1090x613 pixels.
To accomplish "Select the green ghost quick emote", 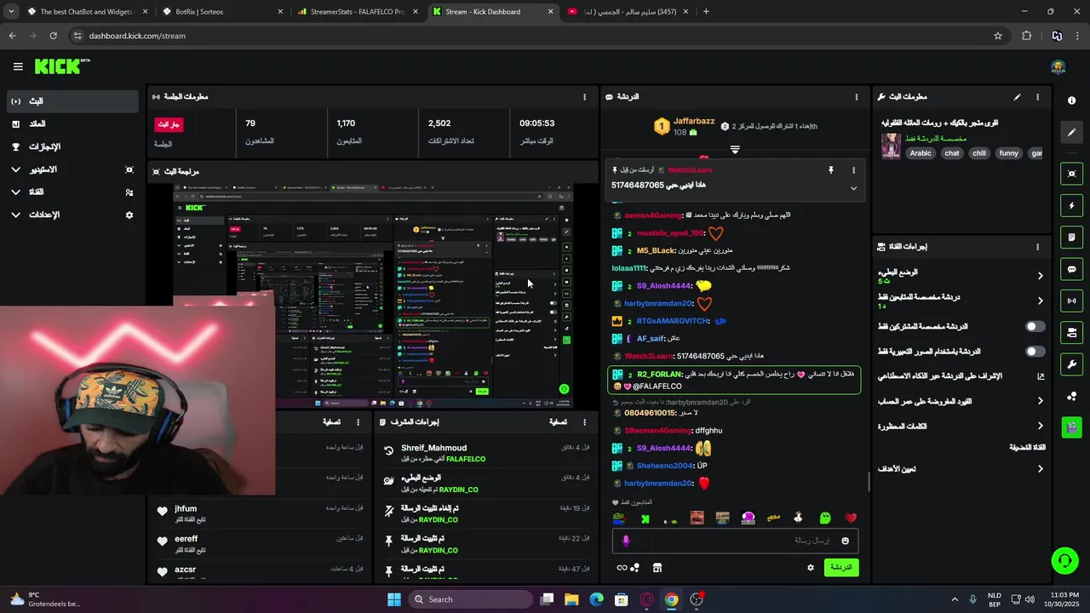I will [x=824, y=518].
